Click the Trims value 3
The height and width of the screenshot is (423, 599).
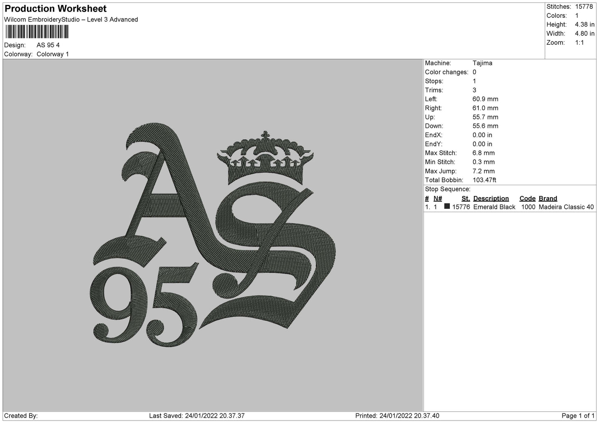pyautogui.click(x=475, y=90)
